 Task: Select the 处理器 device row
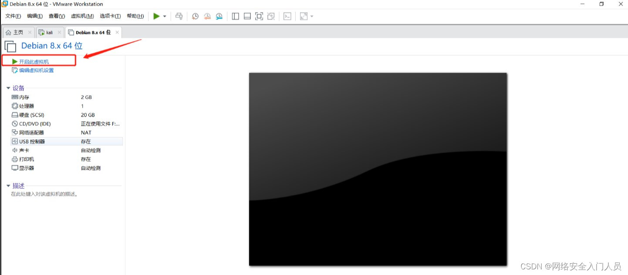pos(67,106)
